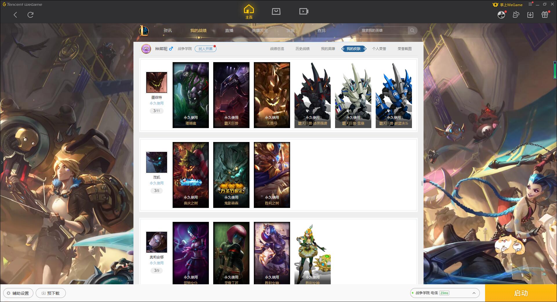The height and width of the screenshot is (302, 557).
Task: Switch to 我的战绩 tab
Action: point(198,30)
